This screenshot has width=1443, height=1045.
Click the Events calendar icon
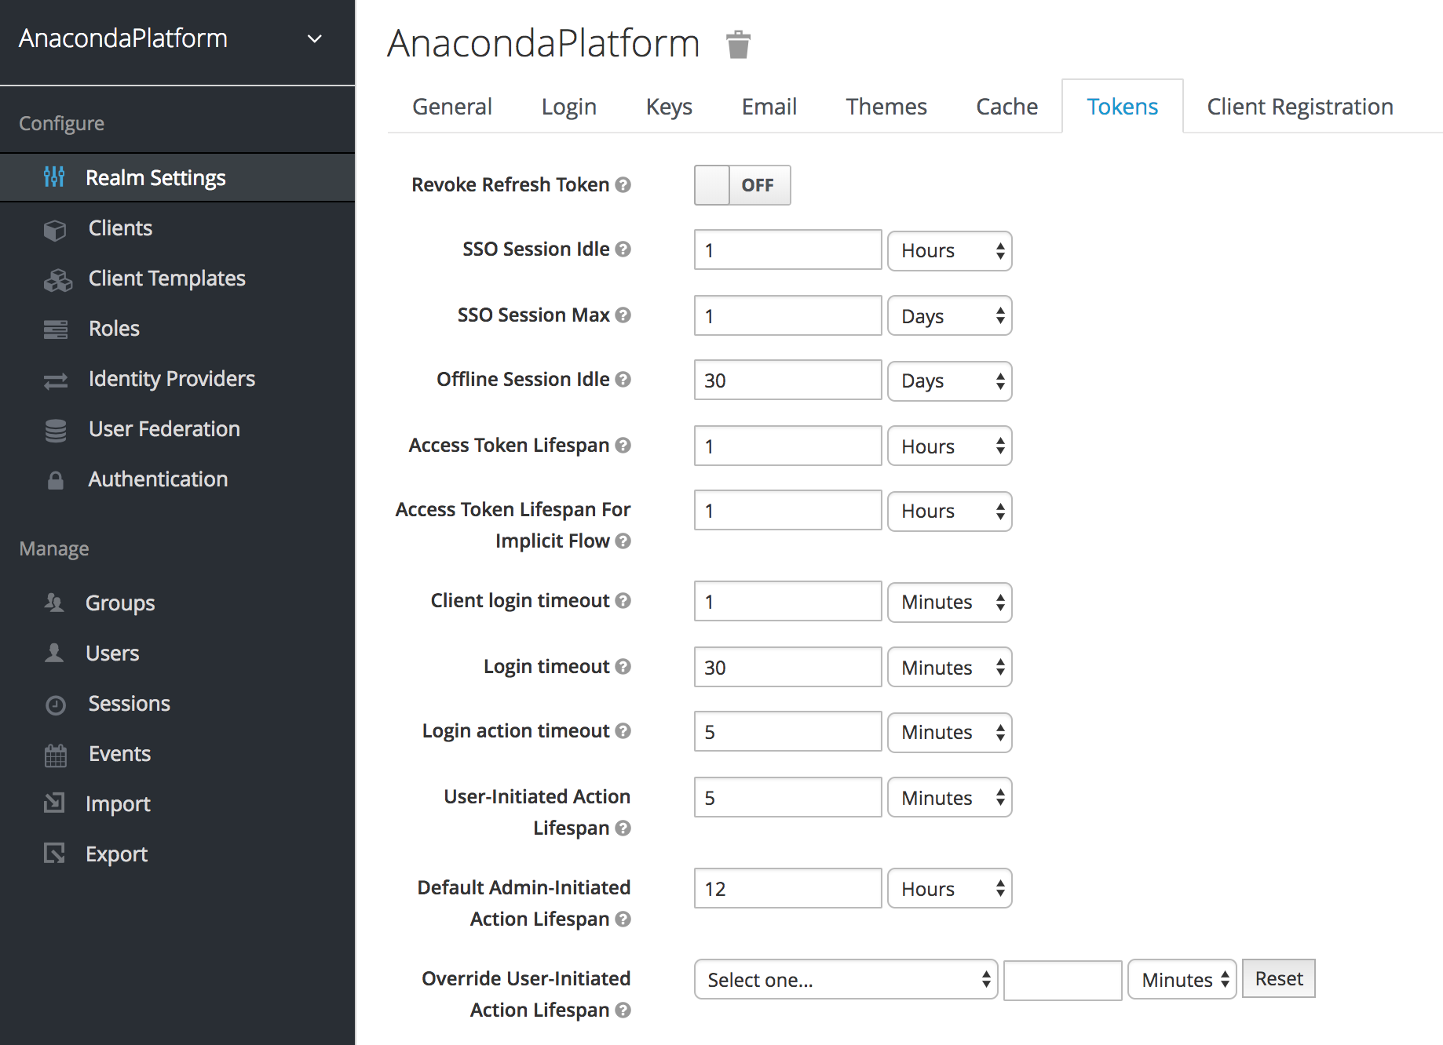55,755
